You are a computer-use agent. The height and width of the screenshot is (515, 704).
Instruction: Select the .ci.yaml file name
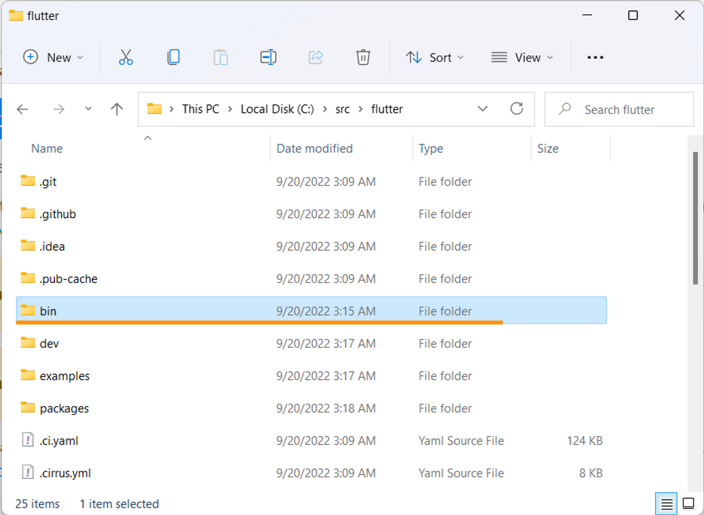tap(59, 441)
